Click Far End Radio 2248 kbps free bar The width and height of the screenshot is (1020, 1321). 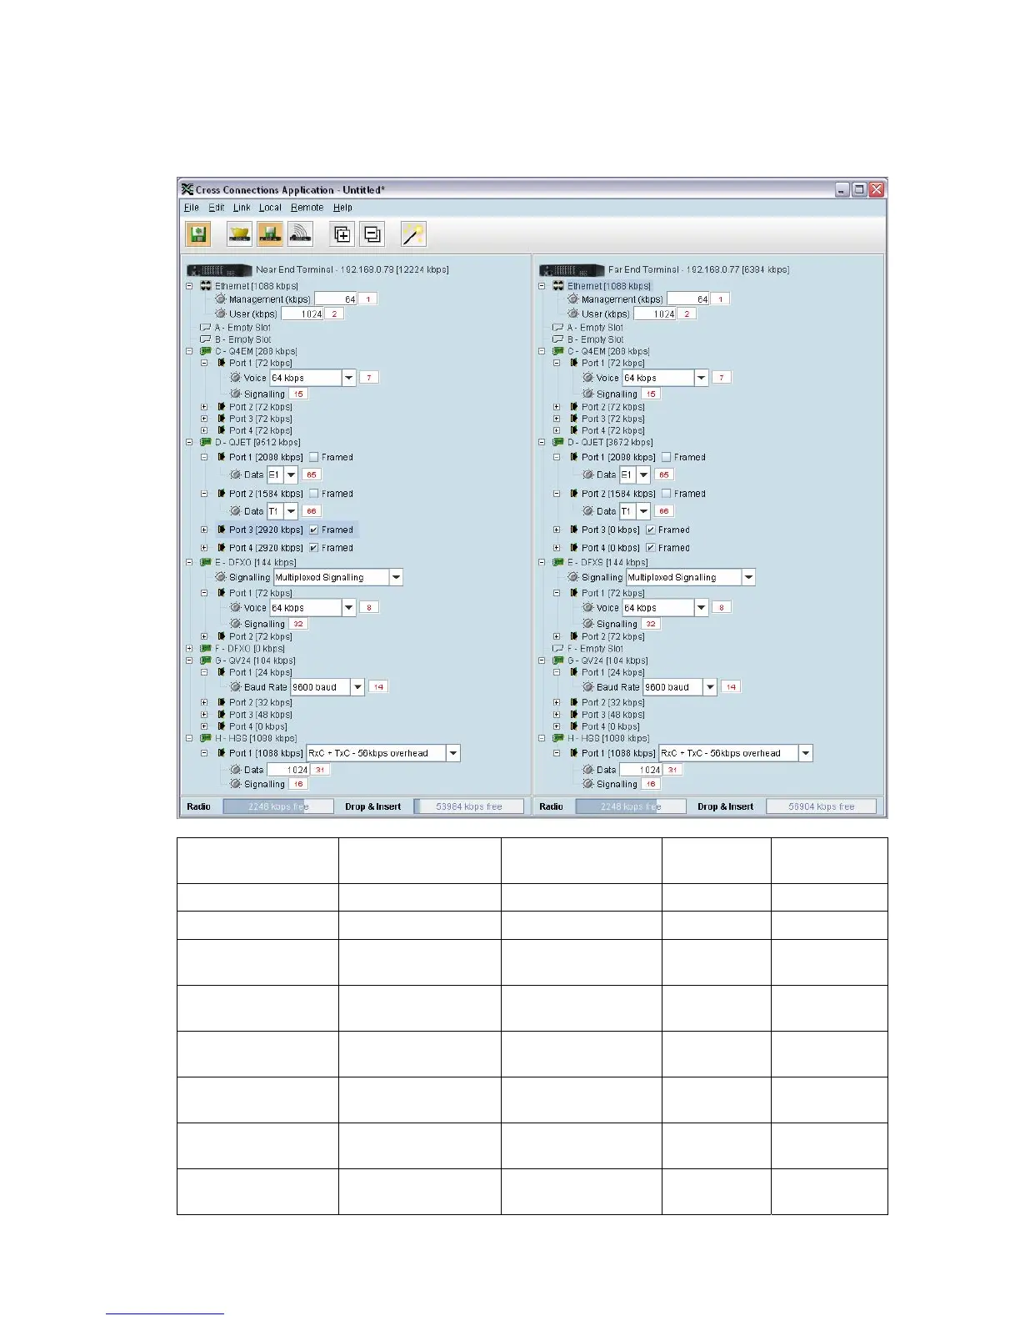(x=631, y=806)
